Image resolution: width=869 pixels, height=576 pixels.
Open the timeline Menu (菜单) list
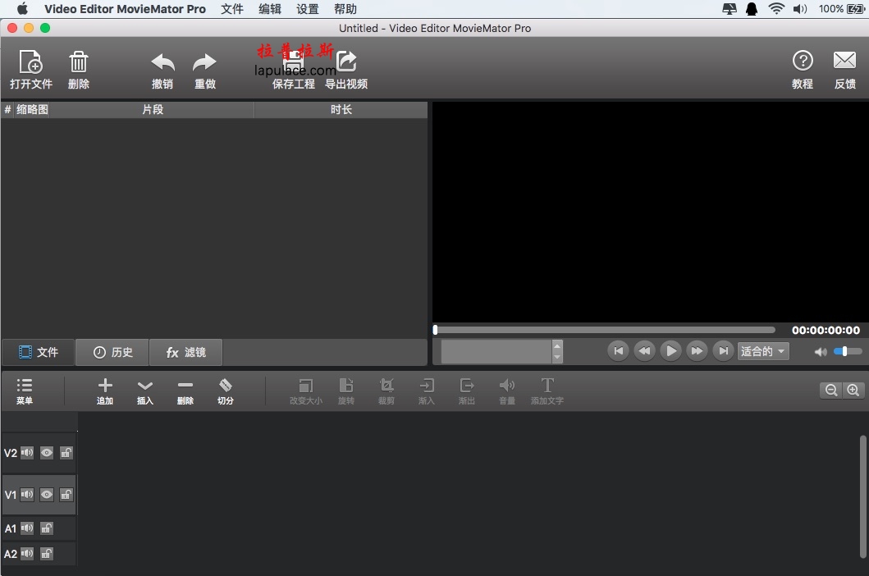point(25,386)
